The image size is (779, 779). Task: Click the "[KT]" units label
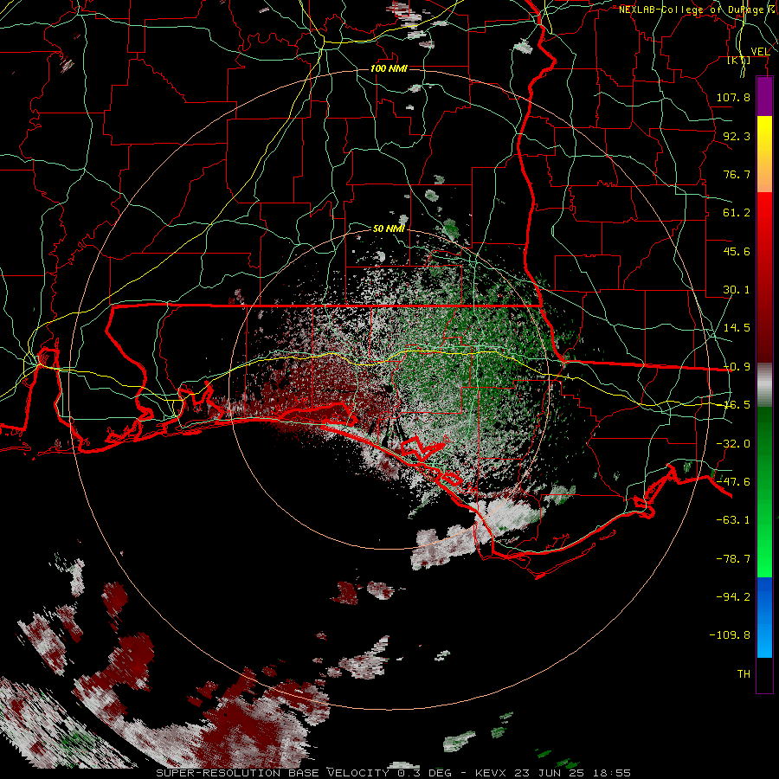click(739, 61)
